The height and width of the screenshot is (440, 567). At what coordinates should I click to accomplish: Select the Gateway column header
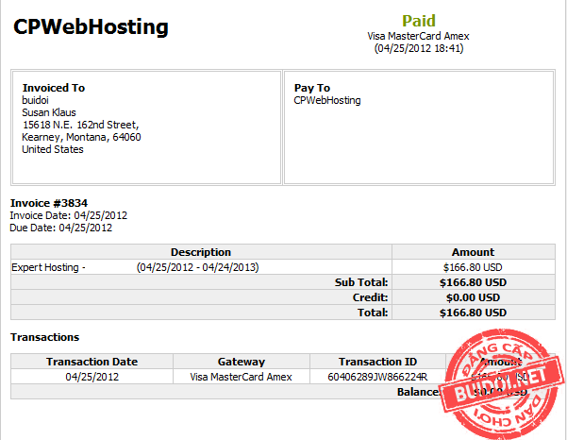[242, 362]
